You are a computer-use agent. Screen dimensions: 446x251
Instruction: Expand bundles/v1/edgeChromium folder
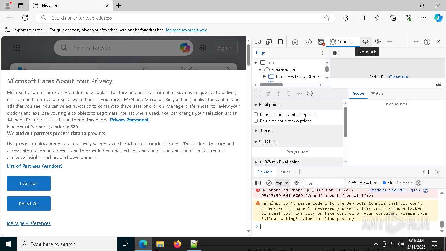[264, 76]
